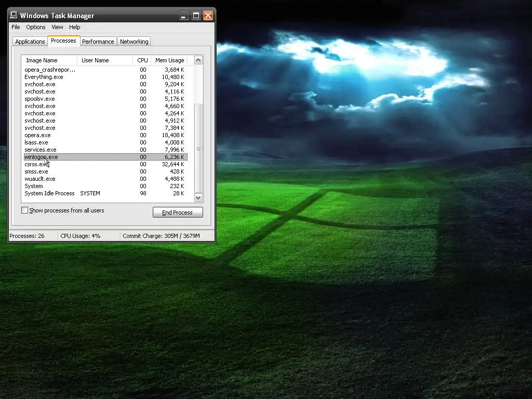Viewport: 532px width, 399px height.
Task: Click the Commit Charge status entry
Action: click(161, 236)
